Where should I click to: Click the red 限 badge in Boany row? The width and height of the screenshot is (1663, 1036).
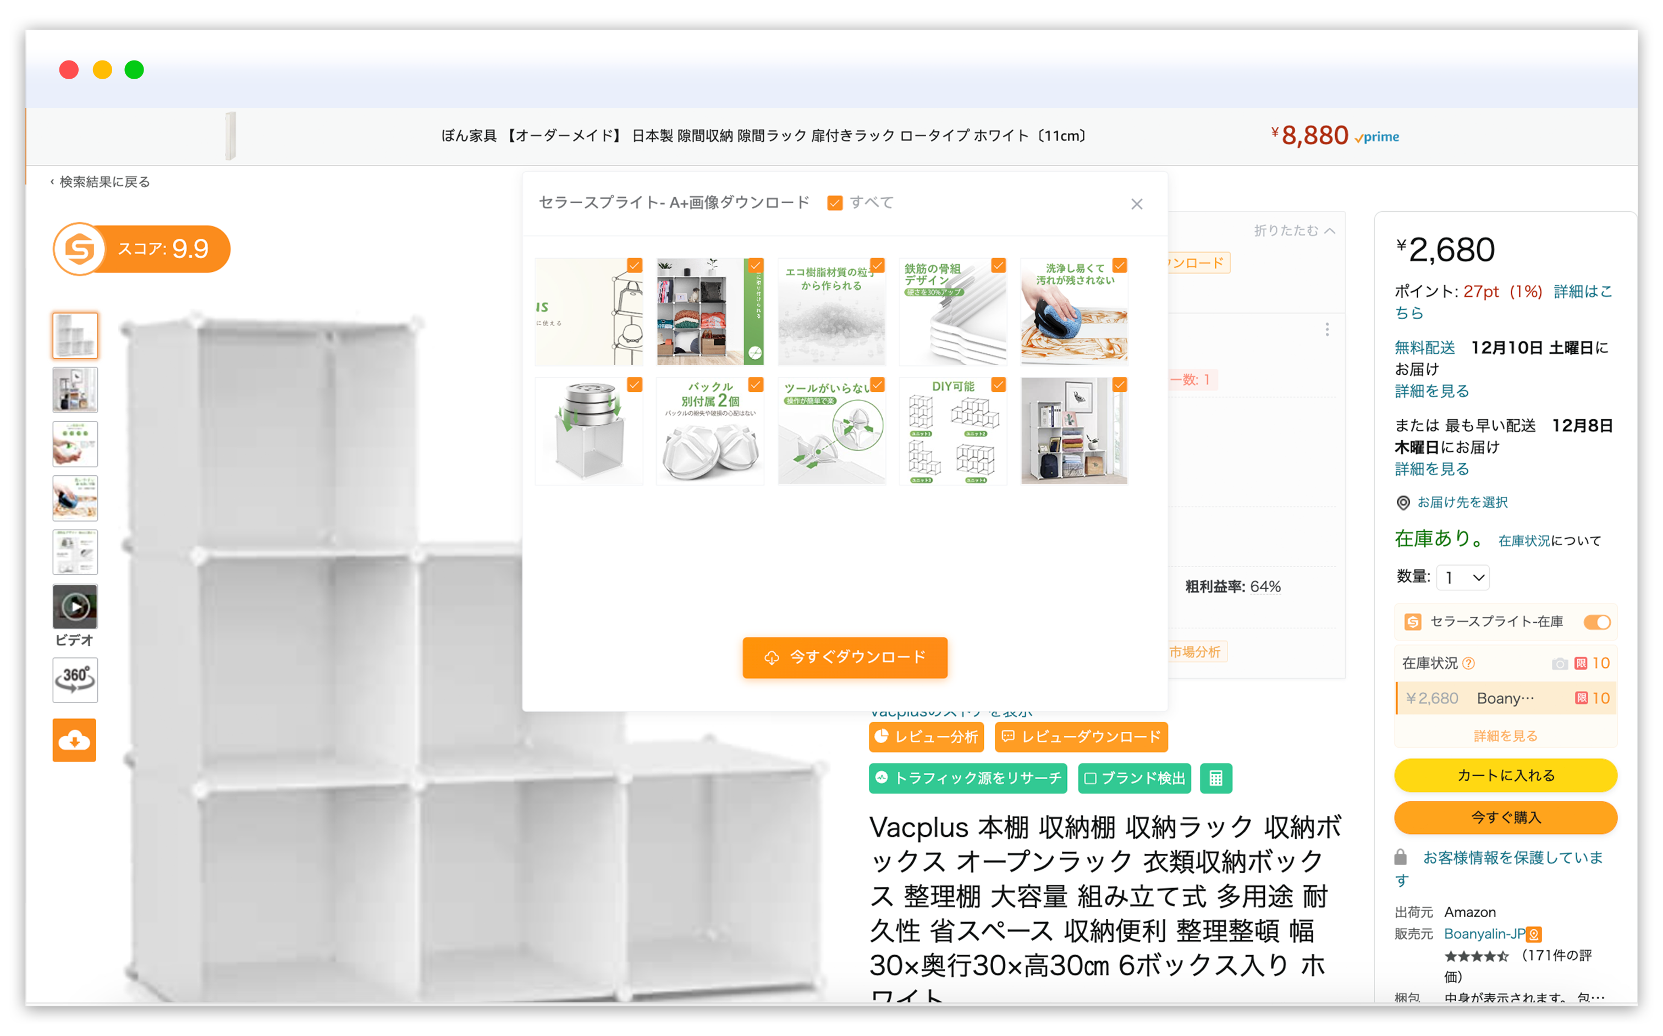[1581, 698]
